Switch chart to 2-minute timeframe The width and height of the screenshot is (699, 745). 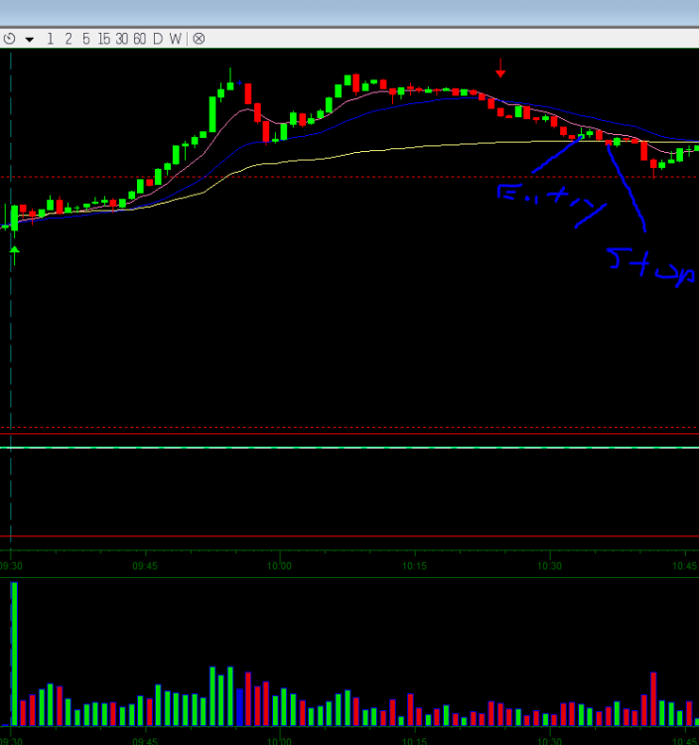click(69, 39)
